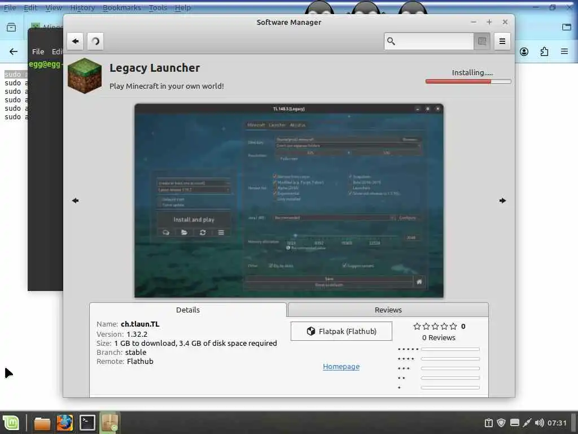
Task: Click the Branch value stable
Action: pyautogui.click(x=135, y=352)
